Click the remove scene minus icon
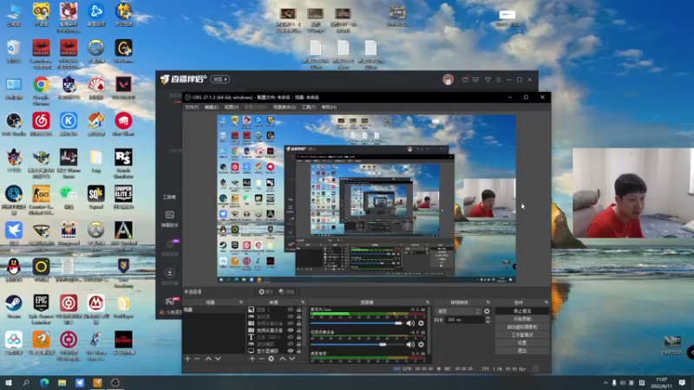Screen dimensions: 694x390 pyautogui.click(x=198, y=359)
